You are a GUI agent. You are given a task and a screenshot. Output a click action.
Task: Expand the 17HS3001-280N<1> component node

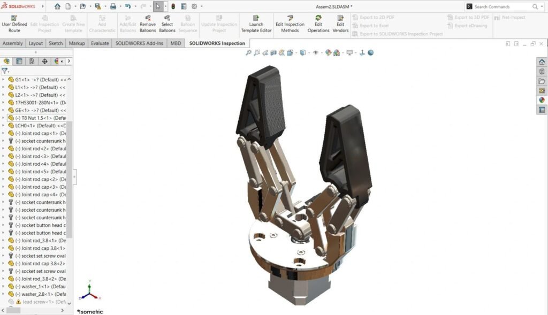point(3,103)
